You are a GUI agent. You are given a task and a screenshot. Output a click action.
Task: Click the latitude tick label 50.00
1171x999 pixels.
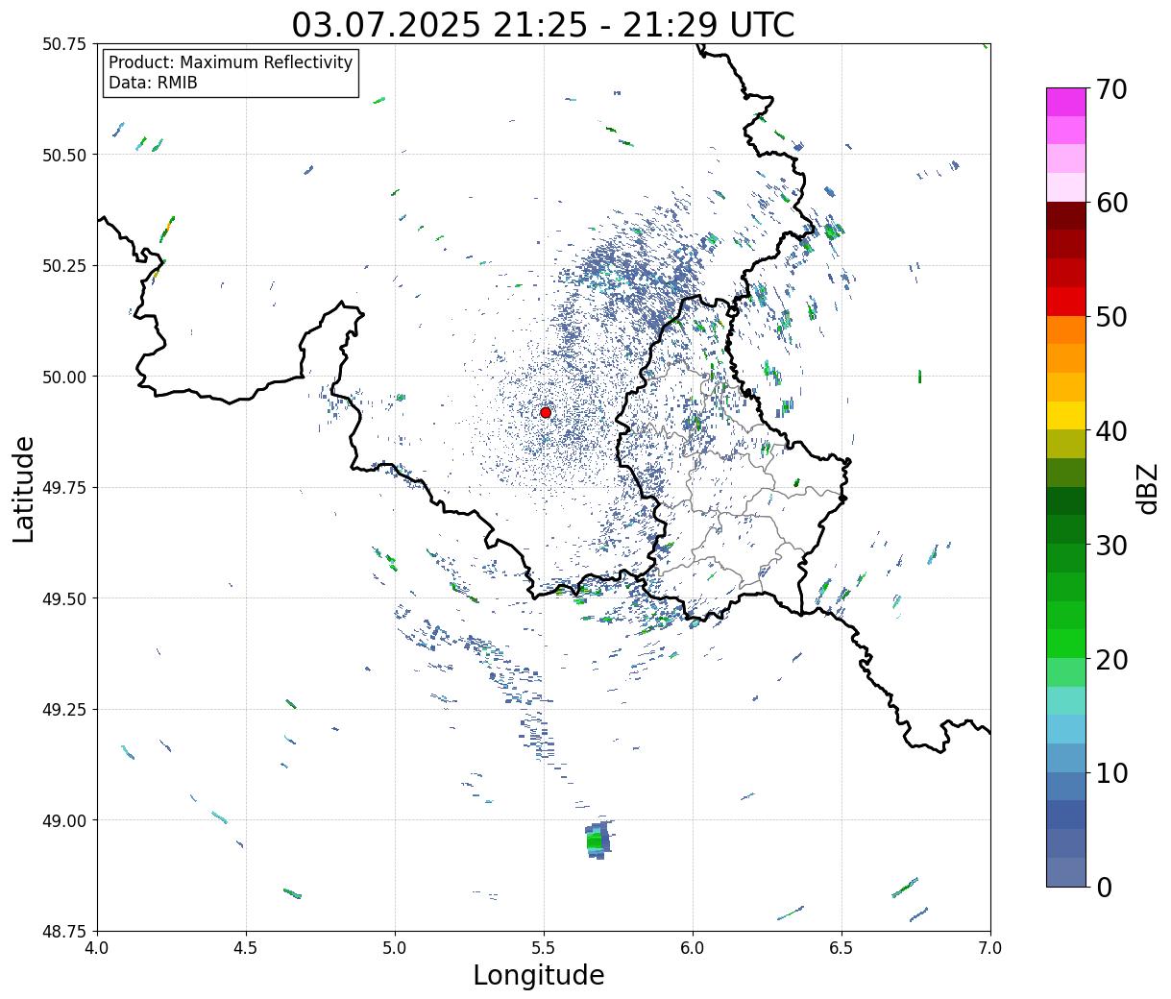(64, 377)
